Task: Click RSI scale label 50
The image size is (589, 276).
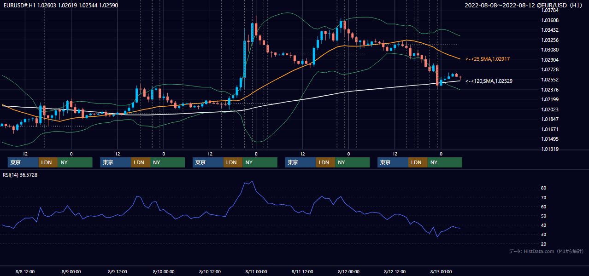Action: (544, 216)
